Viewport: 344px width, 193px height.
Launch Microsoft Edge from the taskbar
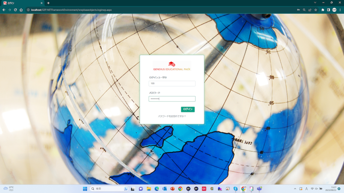coord(157,189)
